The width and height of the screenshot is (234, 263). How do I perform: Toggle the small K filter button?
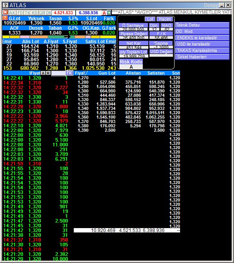(48, 73)
